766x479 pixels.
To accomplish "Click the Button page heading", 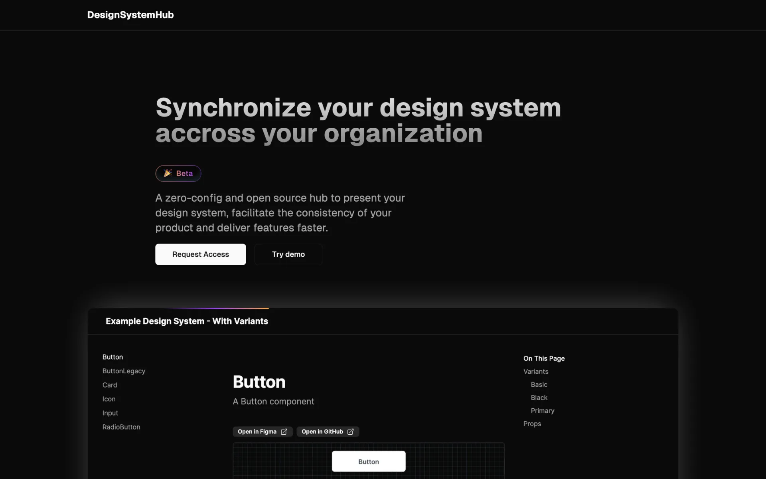I will pyautogui.click(x=259, y=382).
